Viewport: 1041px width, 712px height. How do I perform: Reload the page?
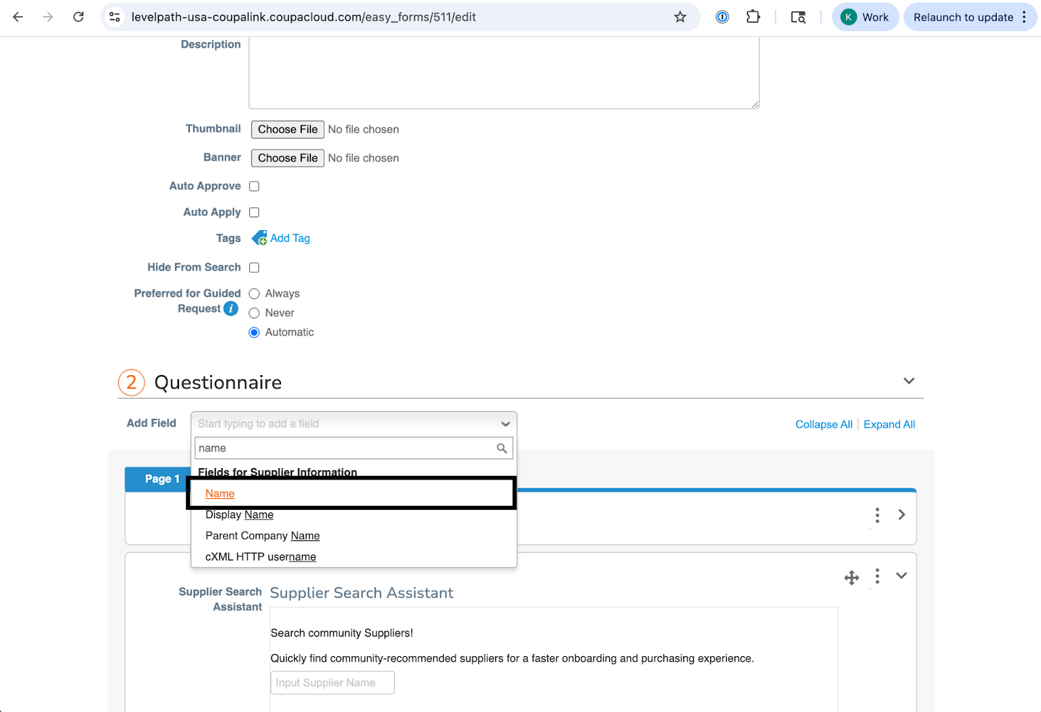[78, 17]
